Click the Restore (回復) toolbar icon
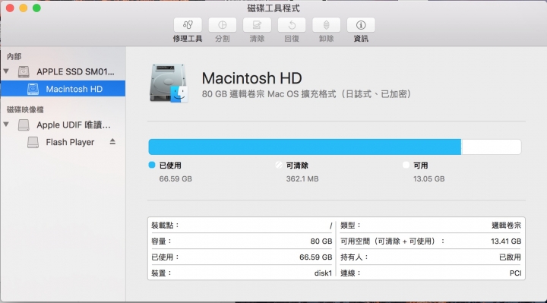This screenshot has width=547, height=303. click(x=292, y=25)
